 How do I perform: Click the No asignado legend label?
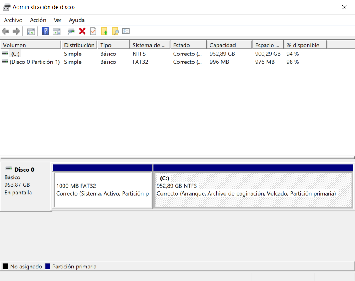click(x=26, y=267)
